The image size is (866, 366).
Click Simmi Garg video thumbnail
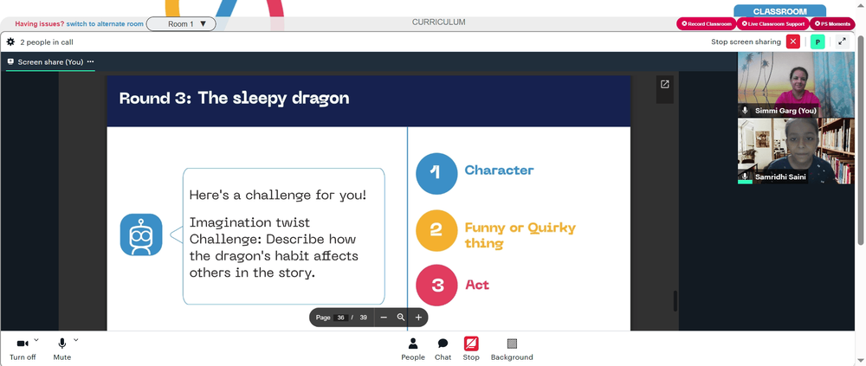(x=796, y=84)
